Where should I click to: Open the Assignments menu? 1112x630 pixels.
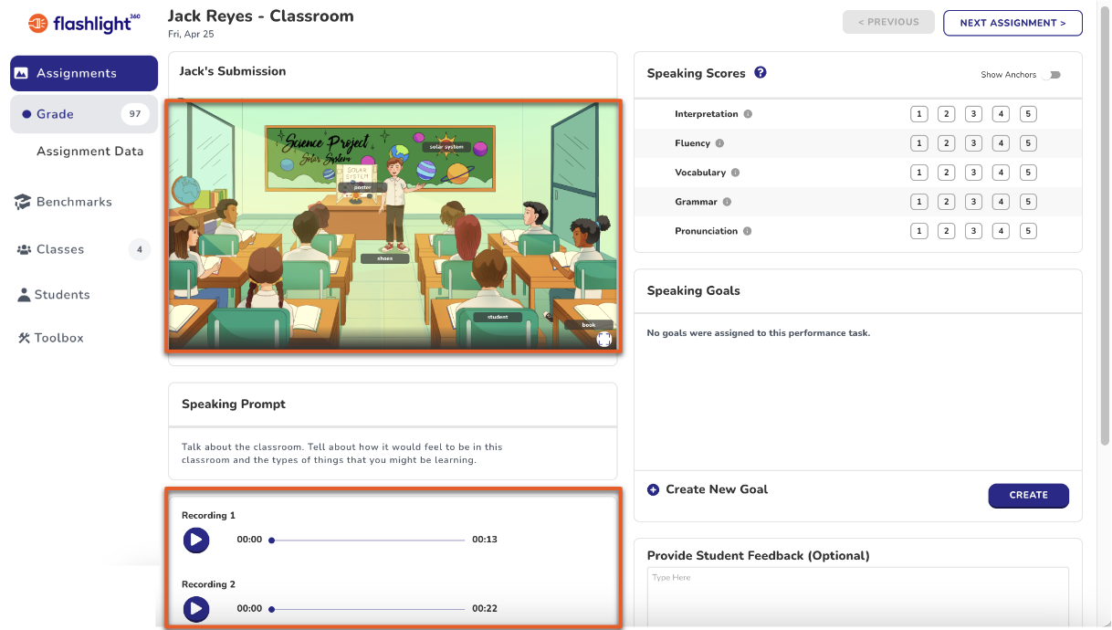point(84,73)
